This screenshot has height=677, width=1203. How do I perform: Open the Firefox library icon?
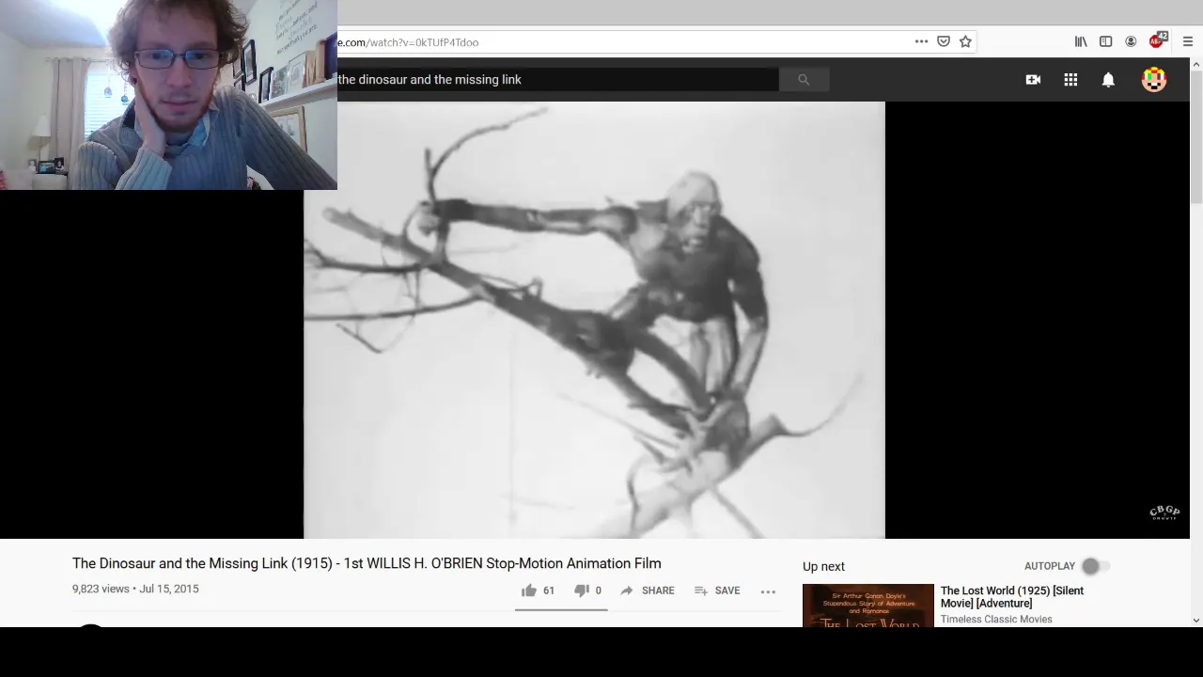point(1081,41)
